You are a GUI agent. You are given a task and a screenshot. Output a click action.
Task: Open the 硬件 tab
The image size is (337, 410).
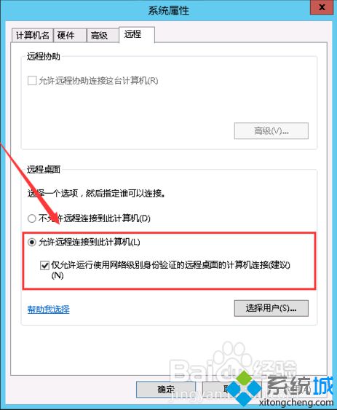tap(70, 35)
